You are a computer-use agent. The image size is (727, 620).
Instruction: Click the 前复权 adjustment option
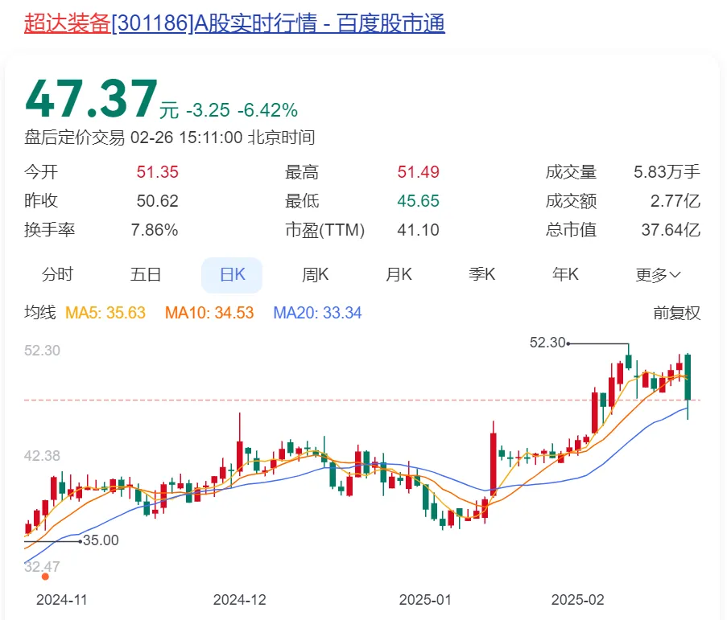click(x=676, y=313)
